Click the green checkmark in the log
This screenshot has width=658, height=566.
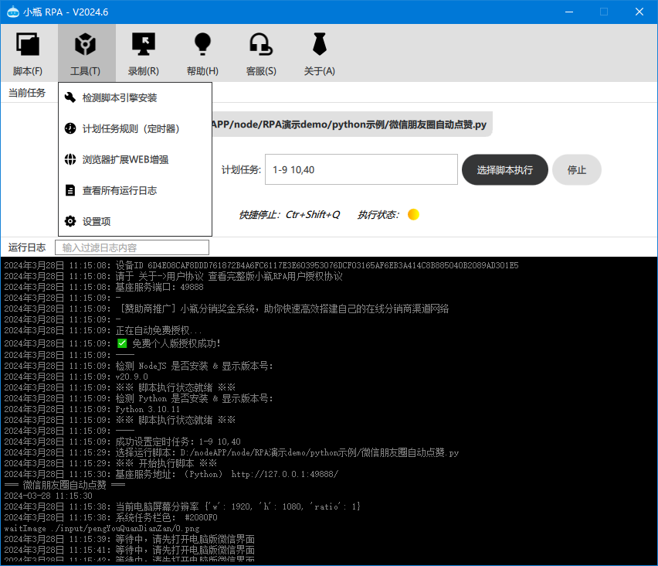(x=122, y=344)
